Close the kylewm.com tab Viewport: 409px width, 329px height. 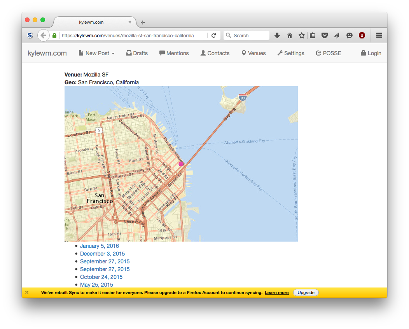coord(129,22)
